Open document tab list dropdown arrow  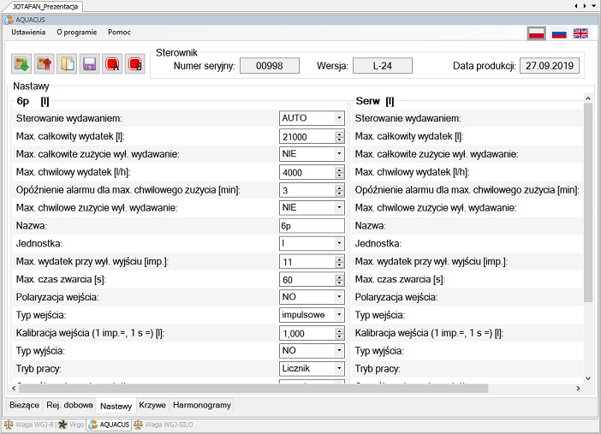click(594, 6)
